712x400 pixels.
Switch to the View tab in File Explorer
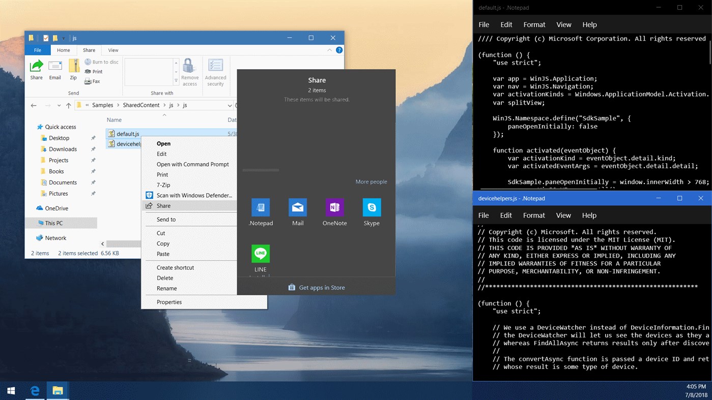(x=113, y=50)
